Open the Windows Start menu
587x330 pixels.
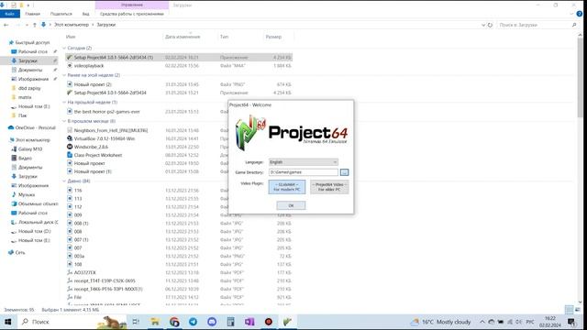8,322
